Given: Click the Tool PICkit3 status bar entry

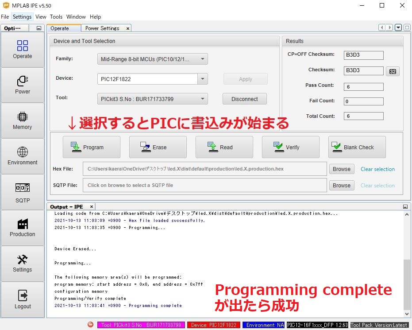Looking at the screenshot, I should 141,325.
